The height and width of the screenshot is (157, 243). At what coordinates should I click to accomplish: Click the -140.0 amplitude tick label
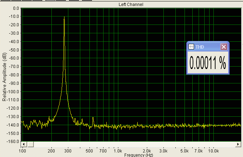coord(13,125)
